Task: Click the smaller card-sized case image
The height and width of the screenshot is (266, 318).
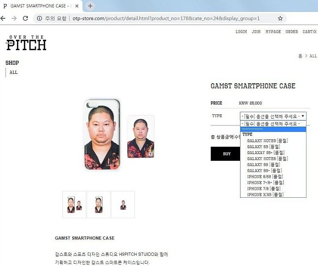Action: [141, 136]
